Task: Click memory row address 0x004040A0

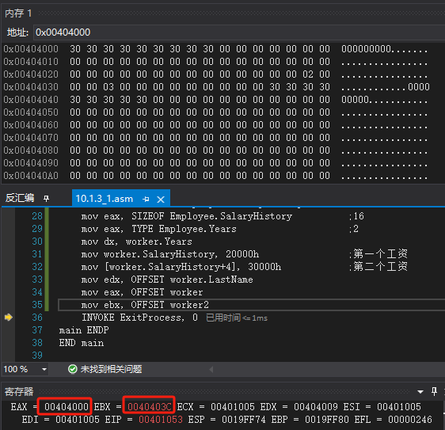Action: click(31, 176)
